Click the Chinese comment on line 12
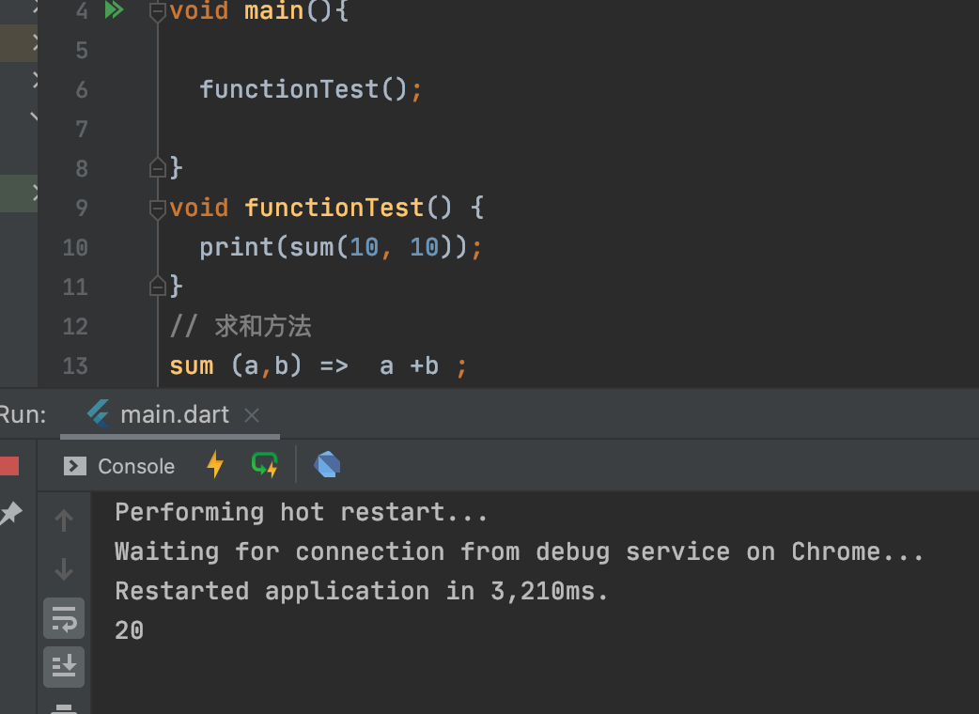The width and height of the screenshot is (979, 714). (x=241, y=326)
